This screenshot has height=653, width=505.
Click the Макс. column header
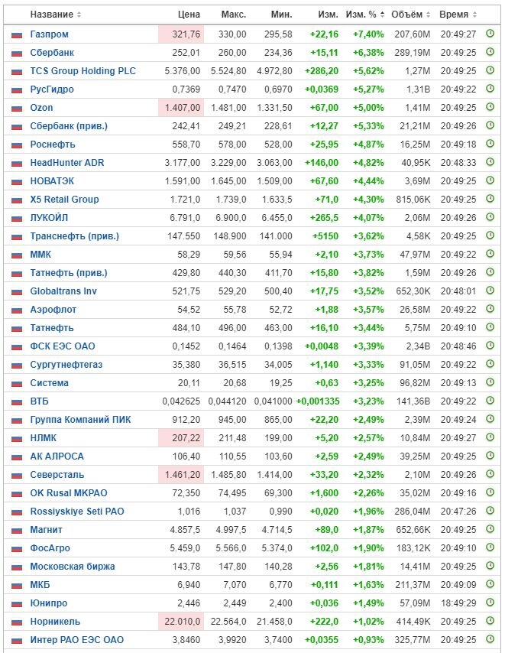pyautogui.click(x=234, y=15)
